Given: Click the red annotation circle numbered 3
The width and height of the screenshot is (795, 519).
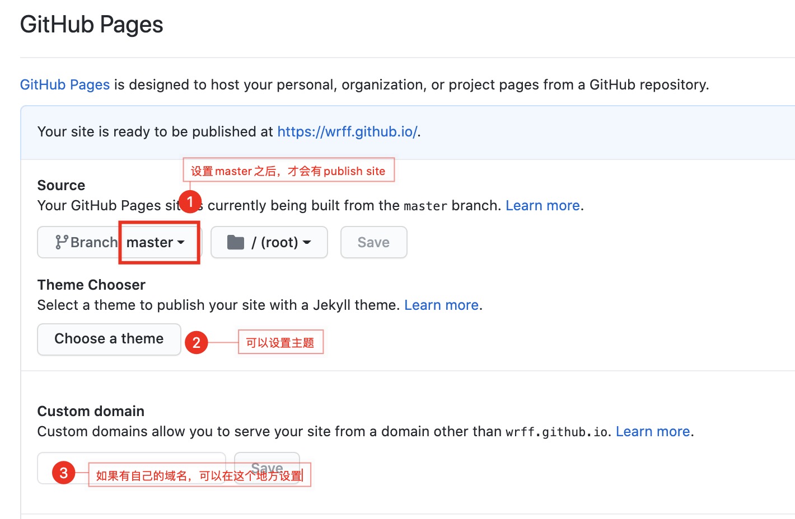Looking at the screenshot, I should 64,473.
